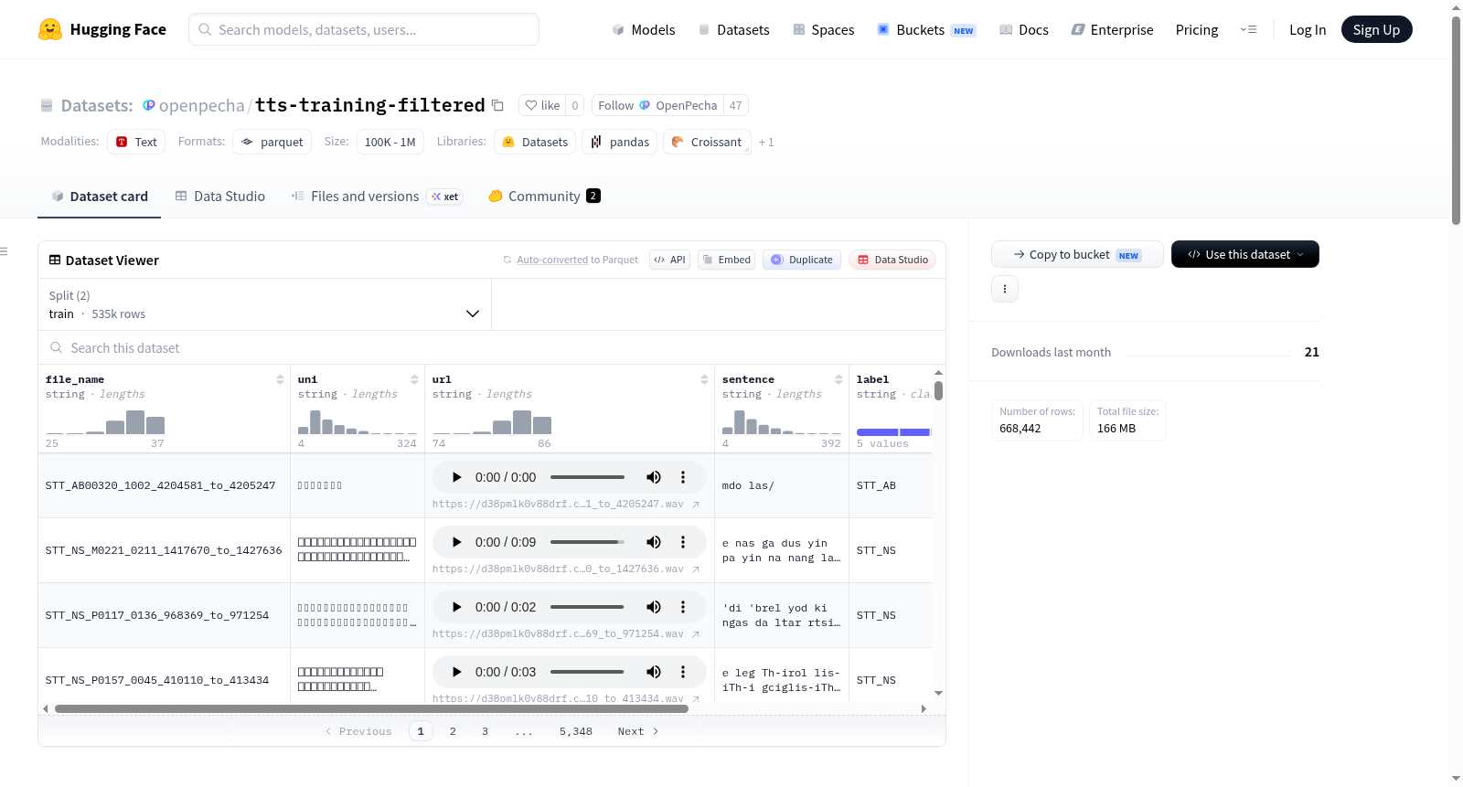Click the Embed button
Image resolution: width=1463 pixels, height=787 pixels.
coord(726,260)
